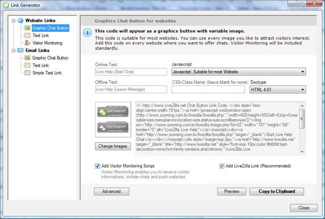Click the Online Text input field

[131, 72]
